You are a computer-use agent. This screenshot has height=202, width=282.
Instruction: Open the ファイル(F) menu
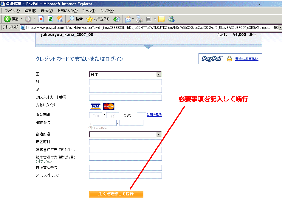point(12,11)
